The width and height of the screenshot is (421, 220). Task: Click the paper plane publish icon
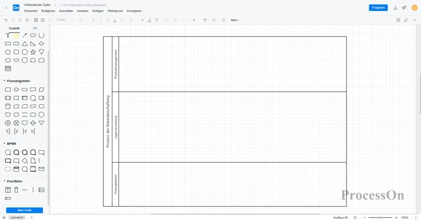(x=404, y=8)
